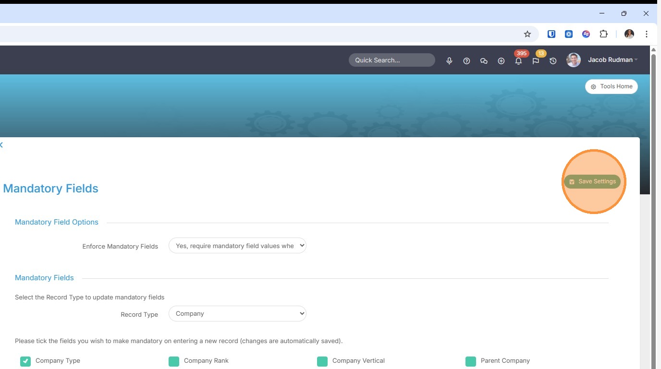
Task: Minimize the browser window
Action: coord(602,13)
